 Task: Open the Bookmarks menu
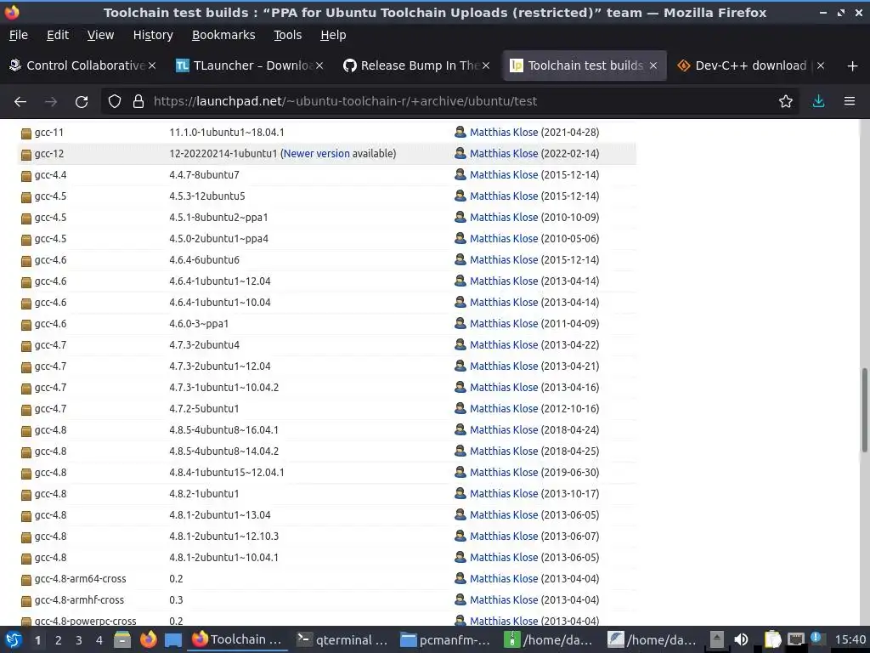pos(223,35)
